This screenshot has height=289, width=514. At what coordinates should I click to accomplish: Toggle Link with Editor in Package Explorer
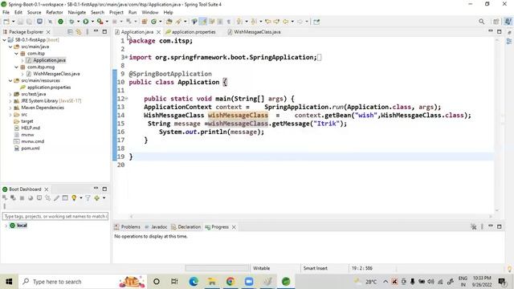[x=79, y=32]
